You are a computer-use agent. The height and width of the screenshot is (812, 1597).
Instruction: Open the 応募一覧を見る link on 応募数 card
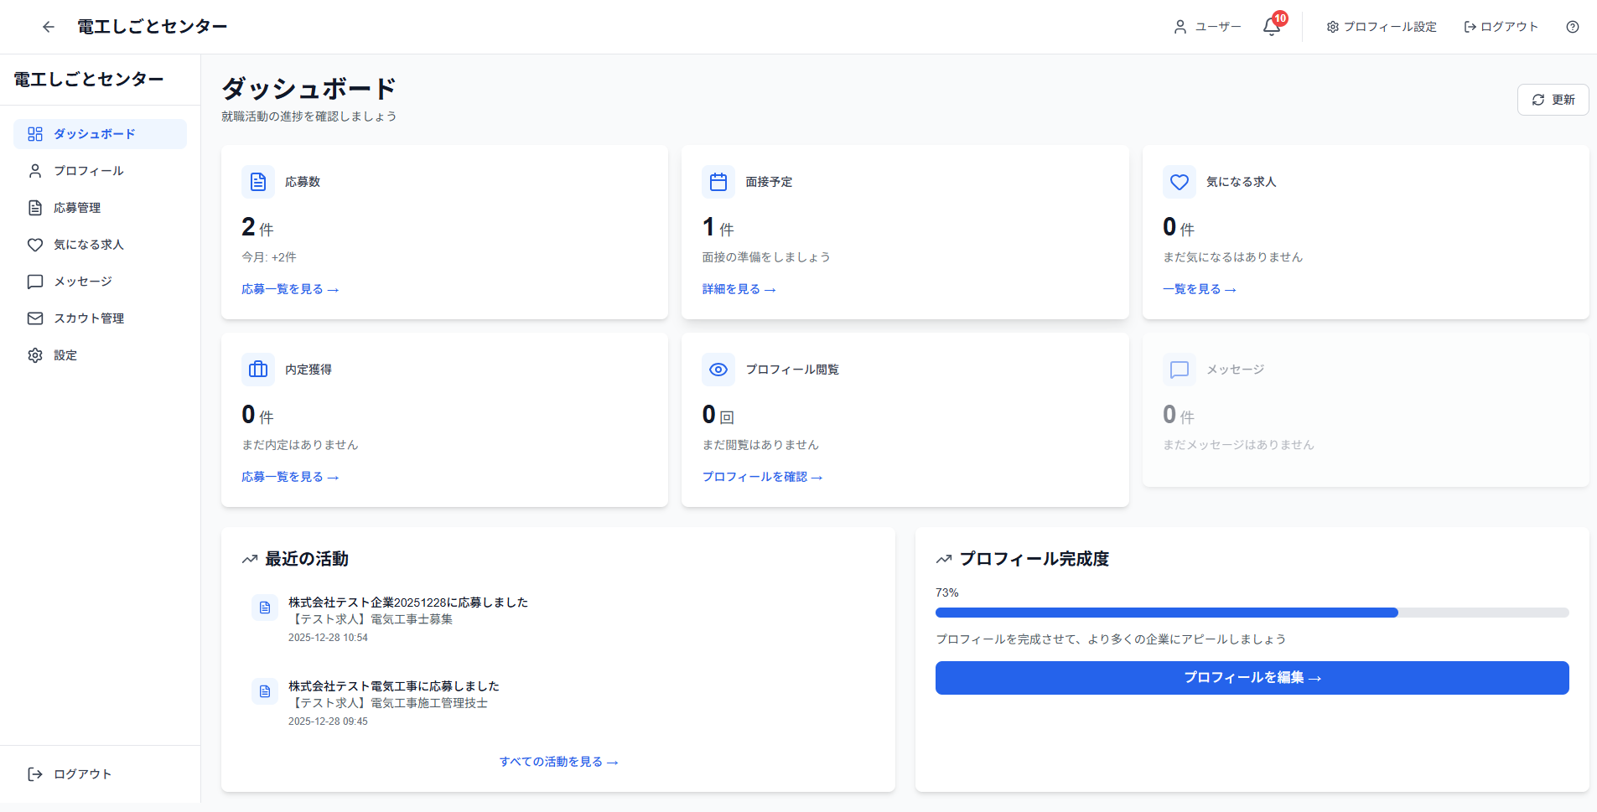click(289, 288)
